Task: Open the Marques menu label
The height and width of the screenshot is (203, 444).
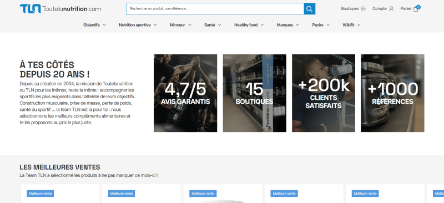Action: tap(285, 25)
